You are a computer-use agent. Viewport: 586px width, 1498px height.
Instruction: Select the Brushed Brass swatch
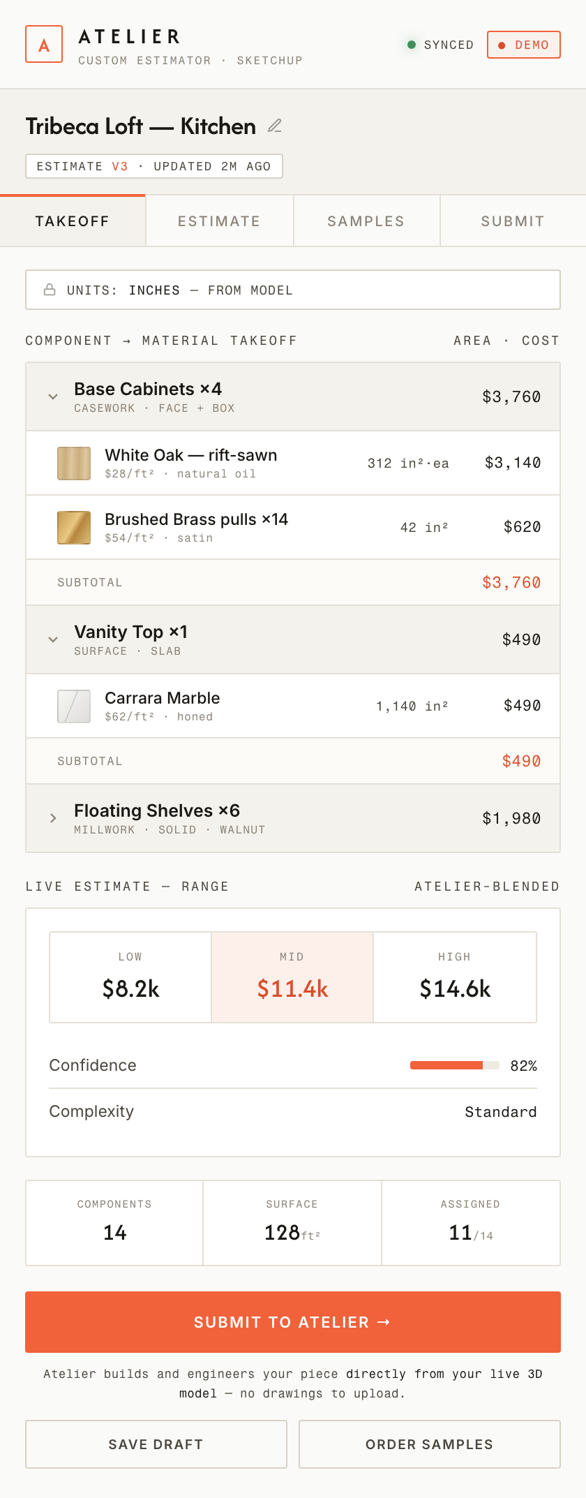click(74, 528)
